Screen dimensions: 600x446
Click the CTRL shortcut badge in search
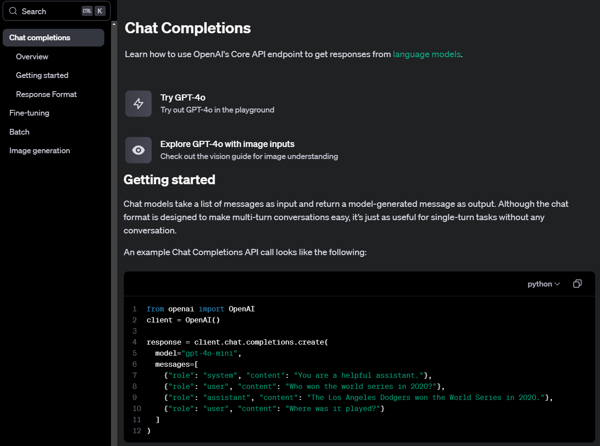click(x=87, y=11)
